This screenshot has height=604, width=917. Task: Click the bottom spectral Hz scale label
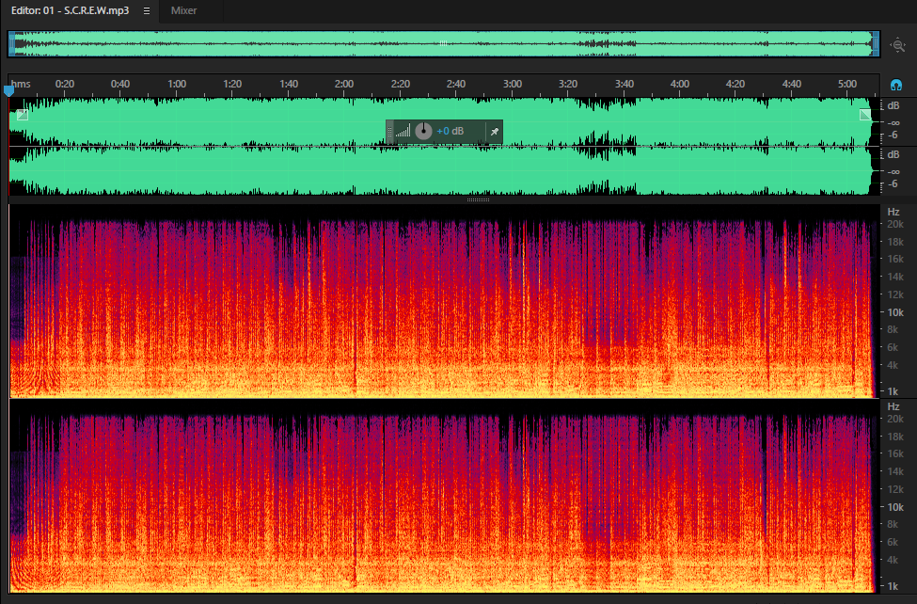[x=893, y=406]
